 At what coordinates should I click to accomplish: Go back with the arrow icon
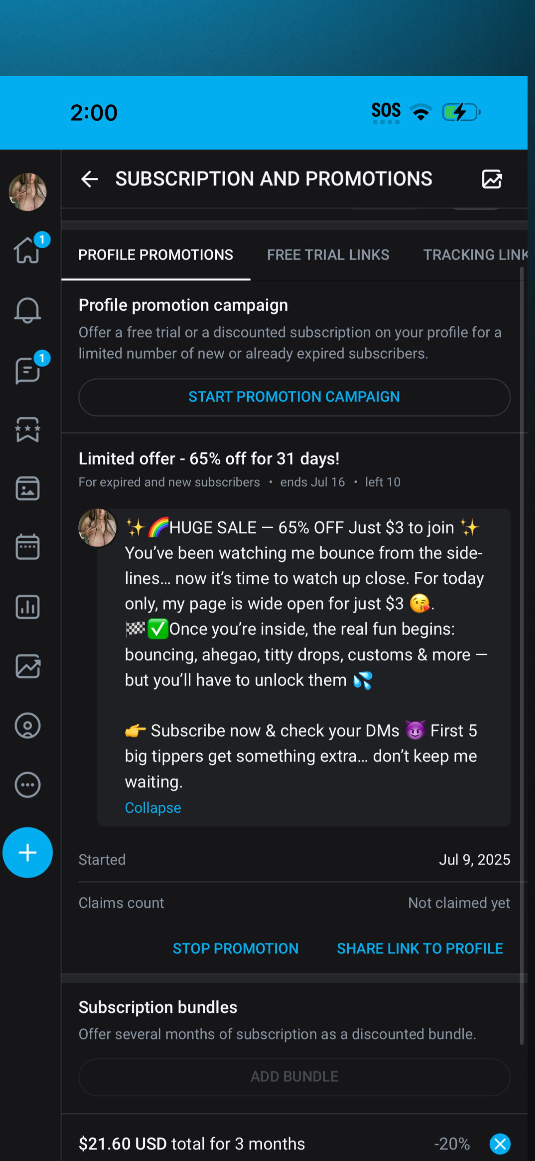(89, 179)
